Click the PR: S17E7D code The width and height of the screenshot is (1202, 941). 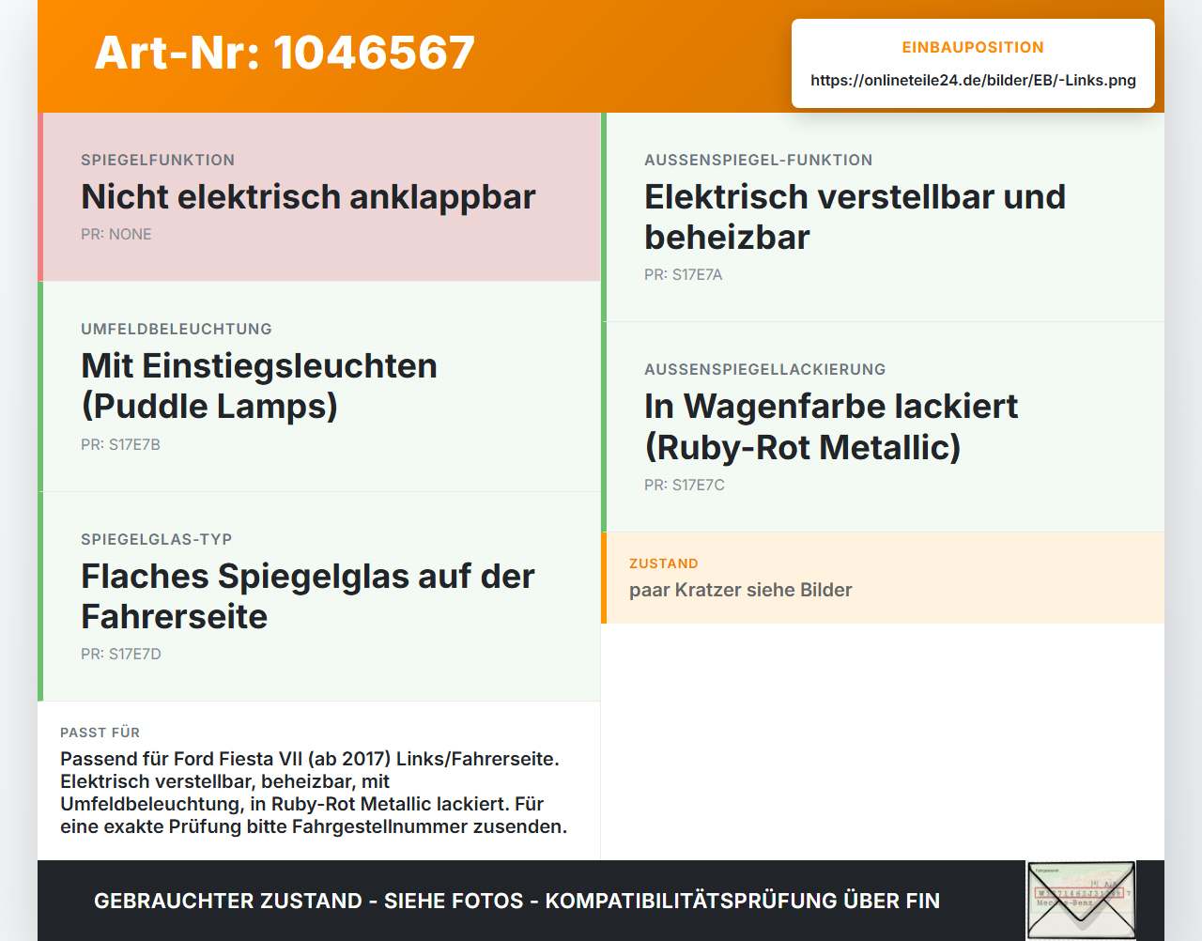click(121, 654)
